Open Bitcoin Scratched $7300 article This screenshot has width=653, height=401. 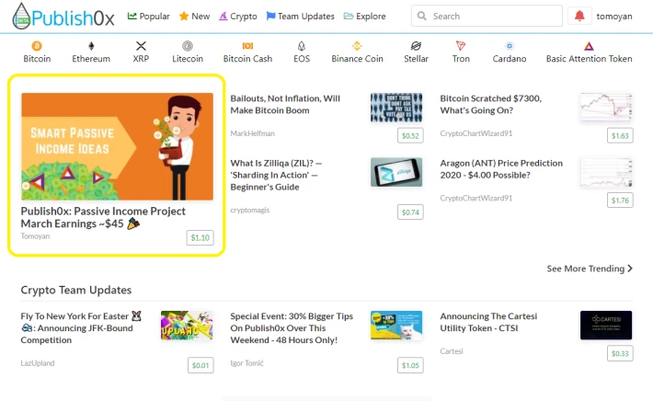coord(491,104)
